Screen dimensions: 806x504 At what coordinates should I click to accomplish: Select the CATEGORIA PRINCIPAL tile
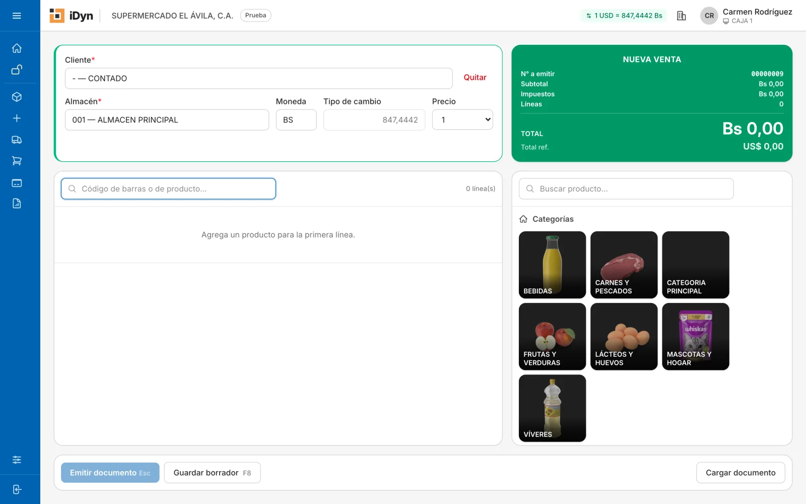tap(696, 265)
